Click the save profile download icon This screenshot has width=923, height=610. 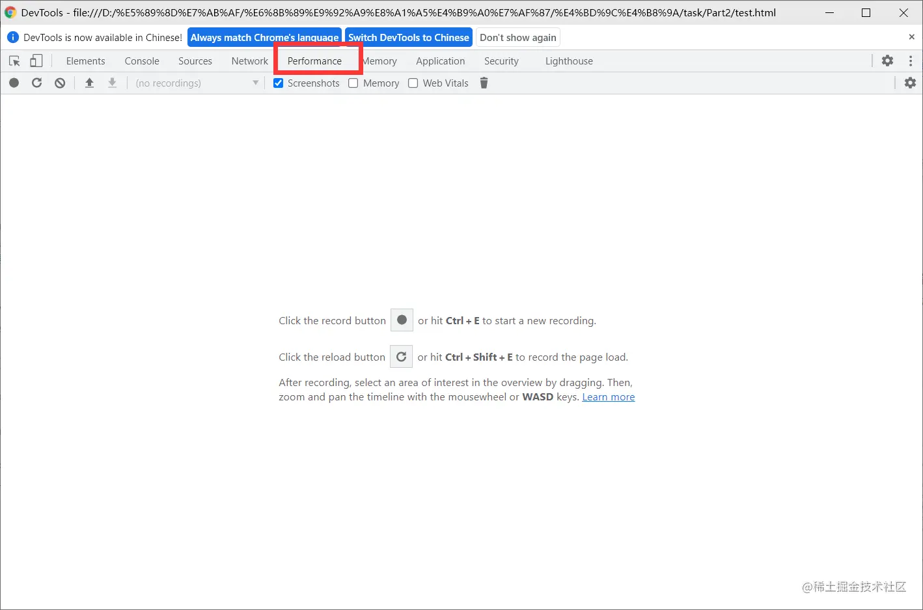coord(112,83)
